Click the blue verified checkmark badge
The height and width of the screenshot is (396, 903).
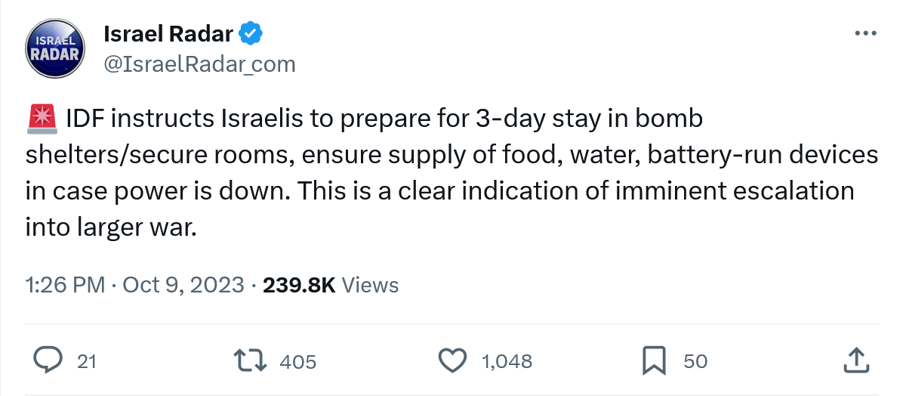click(x=251, y=33)
